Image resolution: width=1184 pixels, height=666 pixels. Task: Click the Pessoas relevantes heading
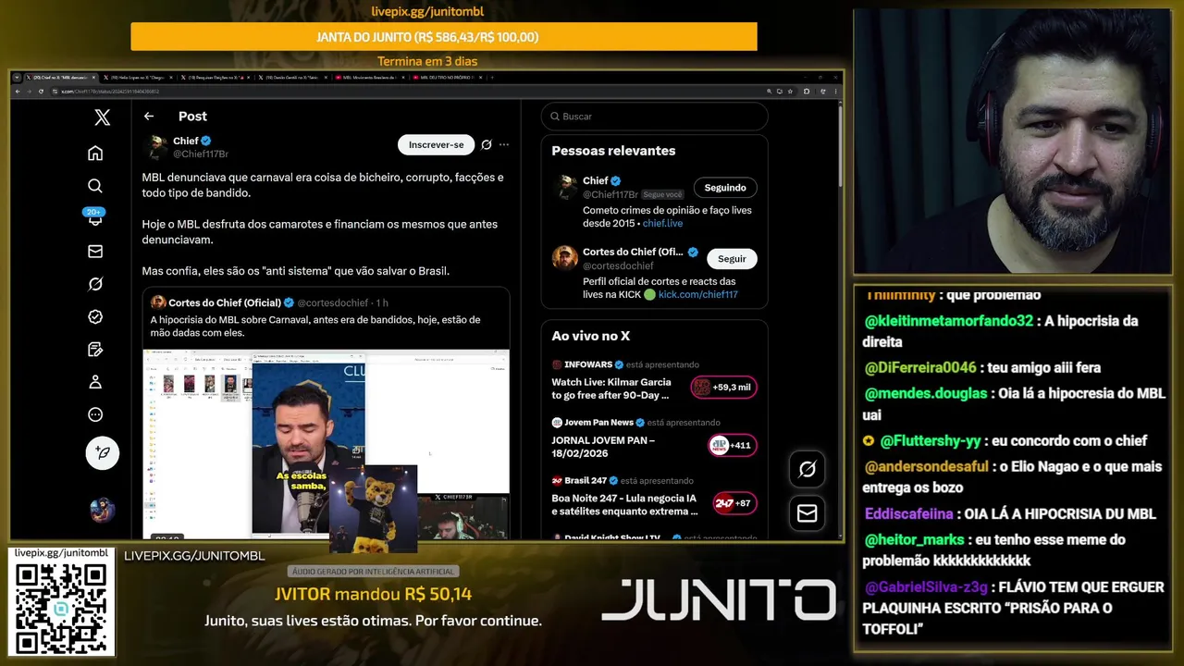tap(613, 151)
